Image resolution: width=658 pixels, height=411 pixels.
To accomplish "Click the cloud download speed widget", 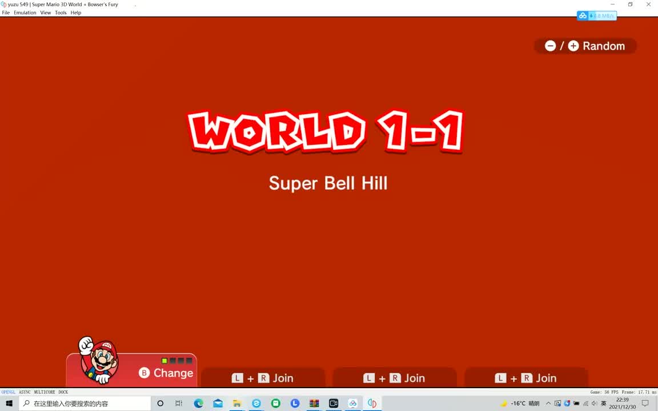I will pos(597,16).
